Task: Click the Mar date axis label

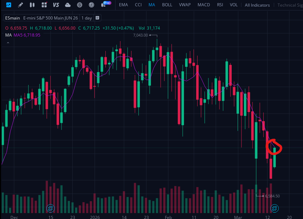Action: click(238, 217)
